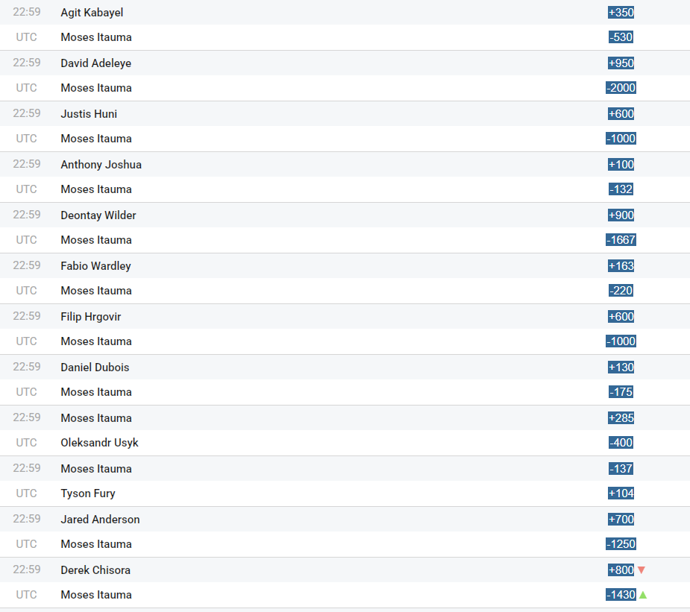
Task: Select Jared Anderson's +700 odds
Action: (621, 520)
